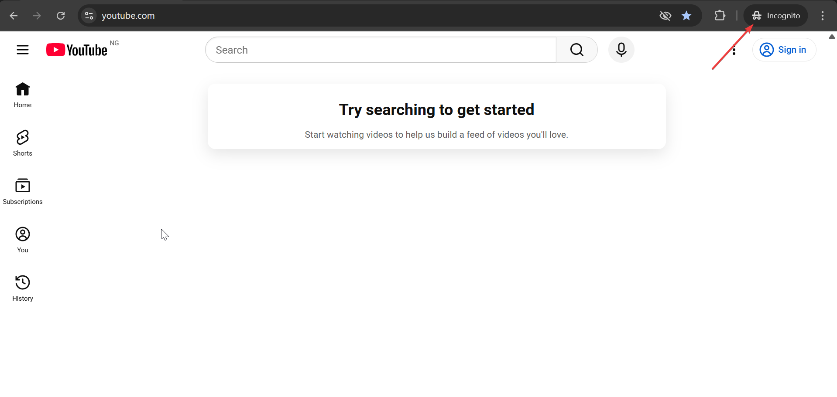Click into the YouTube Search field
This screenshot has height=397, width=837.
click(381, 50)
